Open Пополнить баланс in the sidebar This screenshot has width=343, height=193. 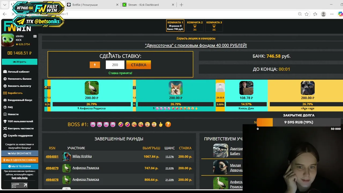(x=17, y=79)
